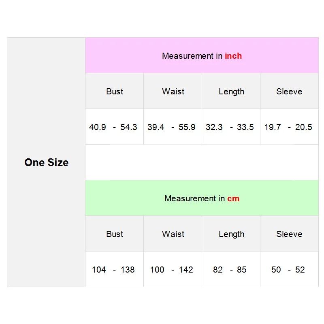Screen dimensions: 324x324
Task: Select the 104 - 138 bust value
Action: coord(113,270)
